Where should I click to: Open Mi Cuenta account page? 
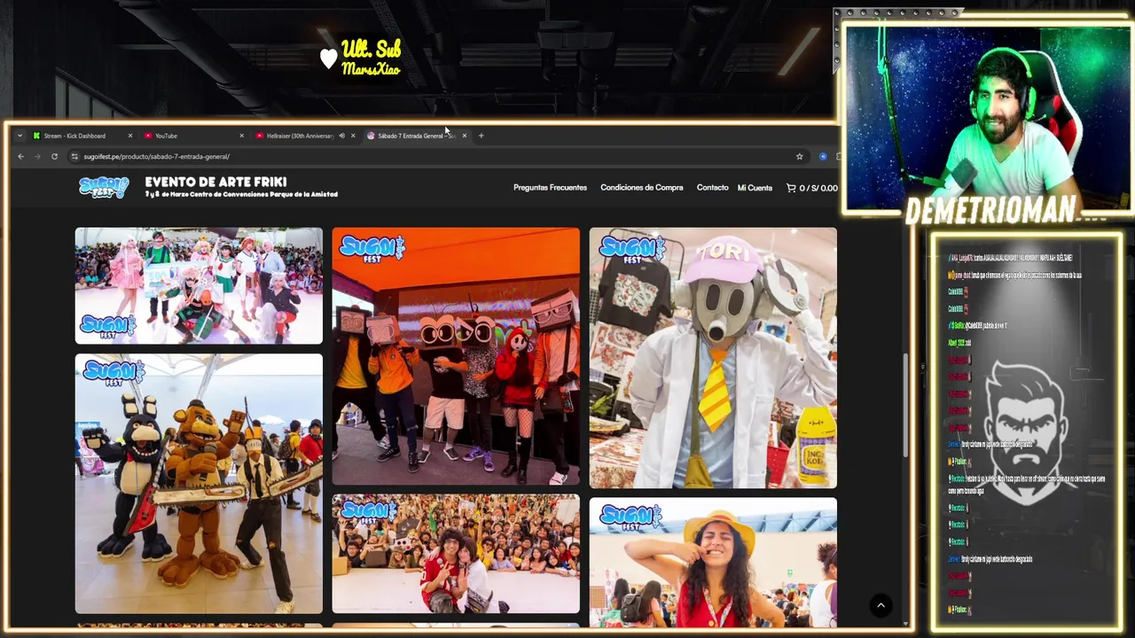coord(755,188)
